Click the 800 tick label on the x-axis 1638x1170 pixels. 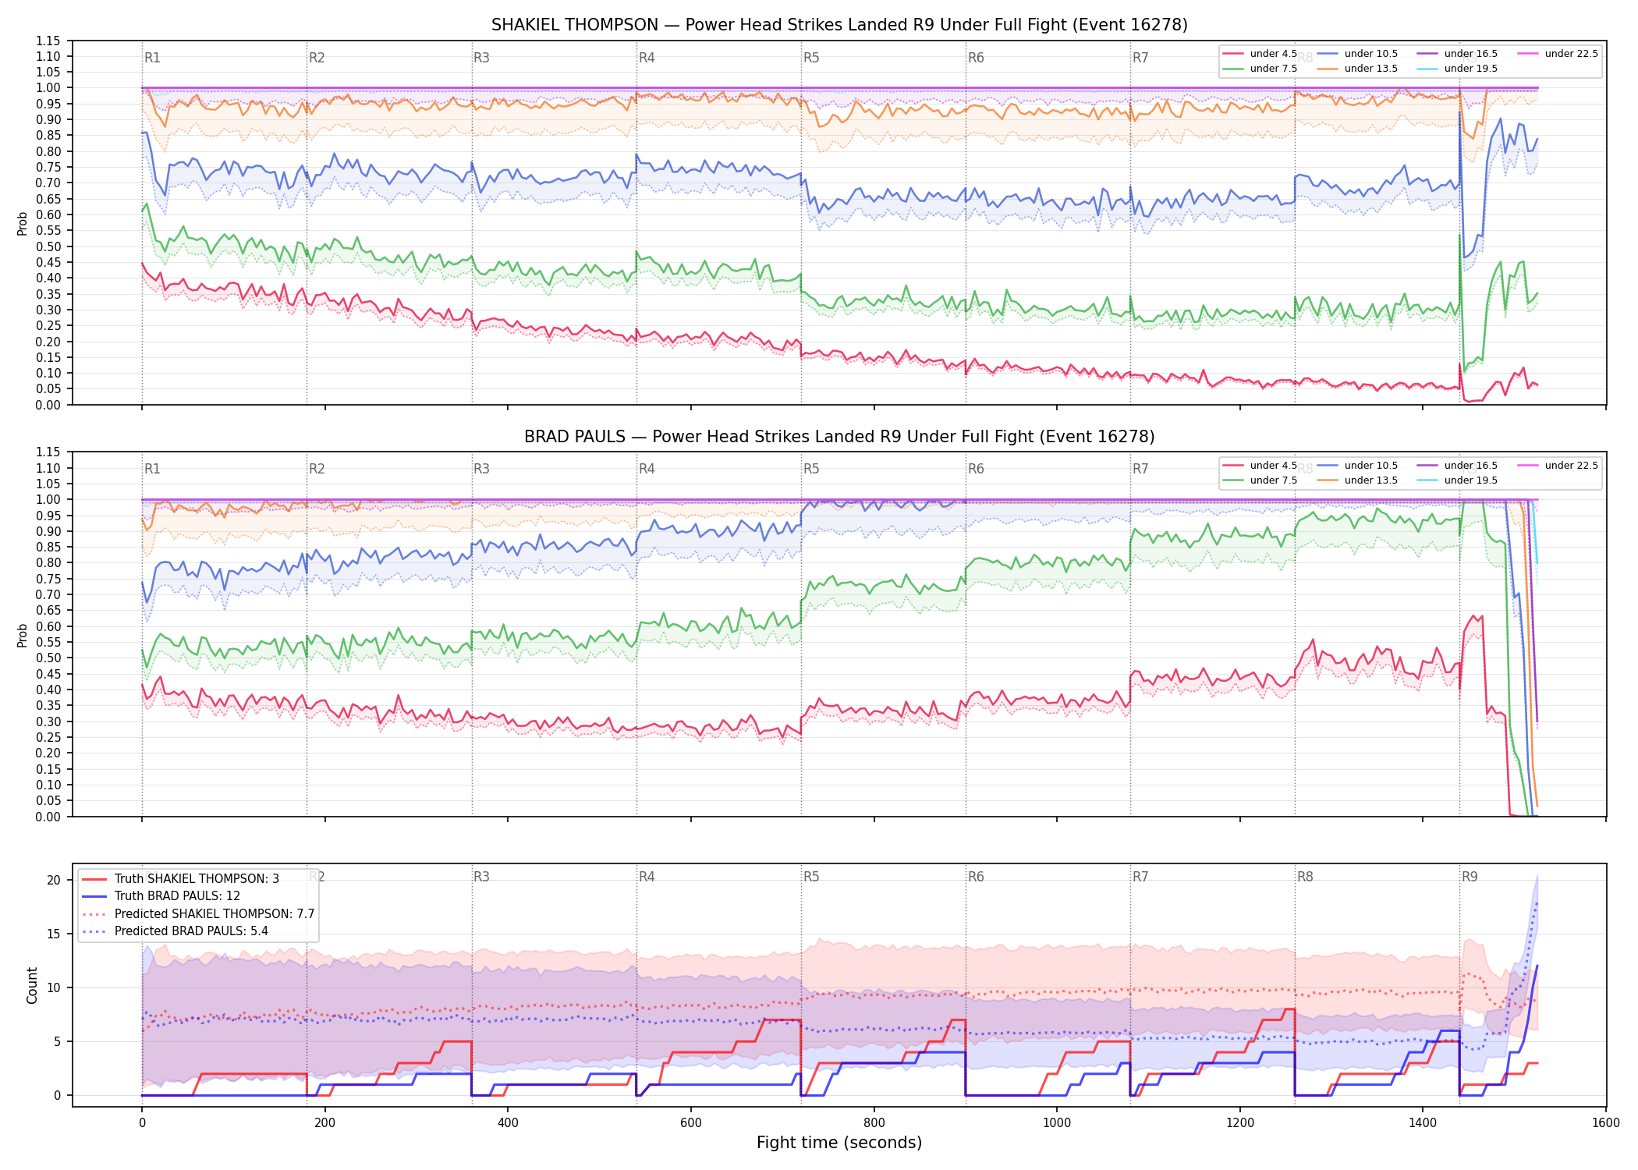tap(874, 1123)
